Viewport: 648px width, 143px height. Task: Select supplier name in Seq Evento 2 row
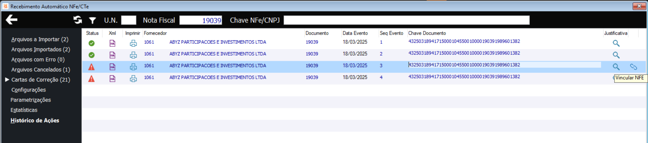218,54
